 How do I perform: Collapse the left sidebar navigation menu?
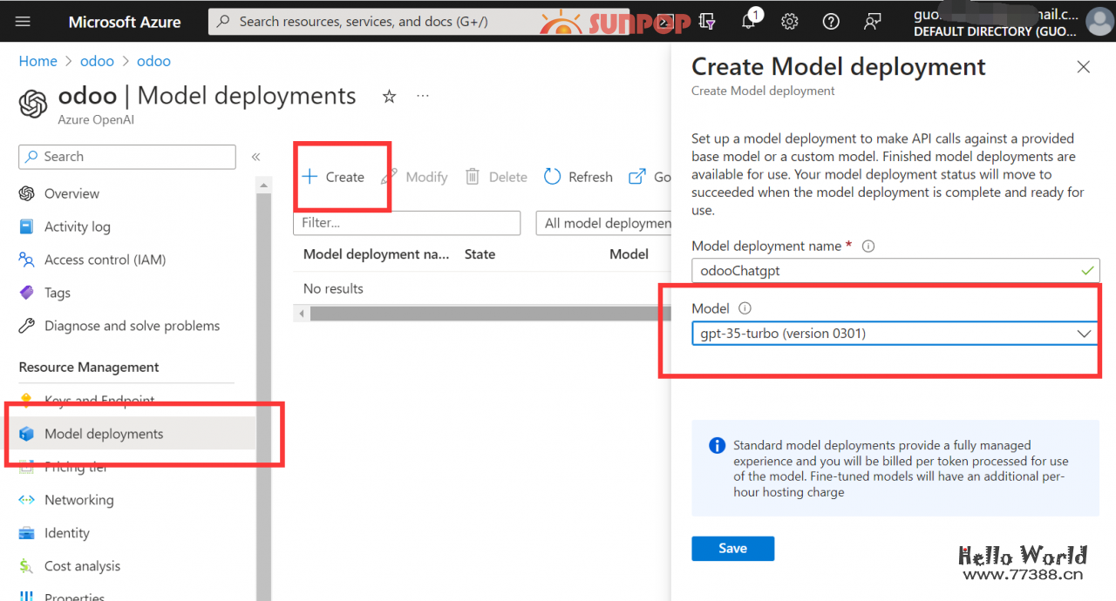coord(255,157)
